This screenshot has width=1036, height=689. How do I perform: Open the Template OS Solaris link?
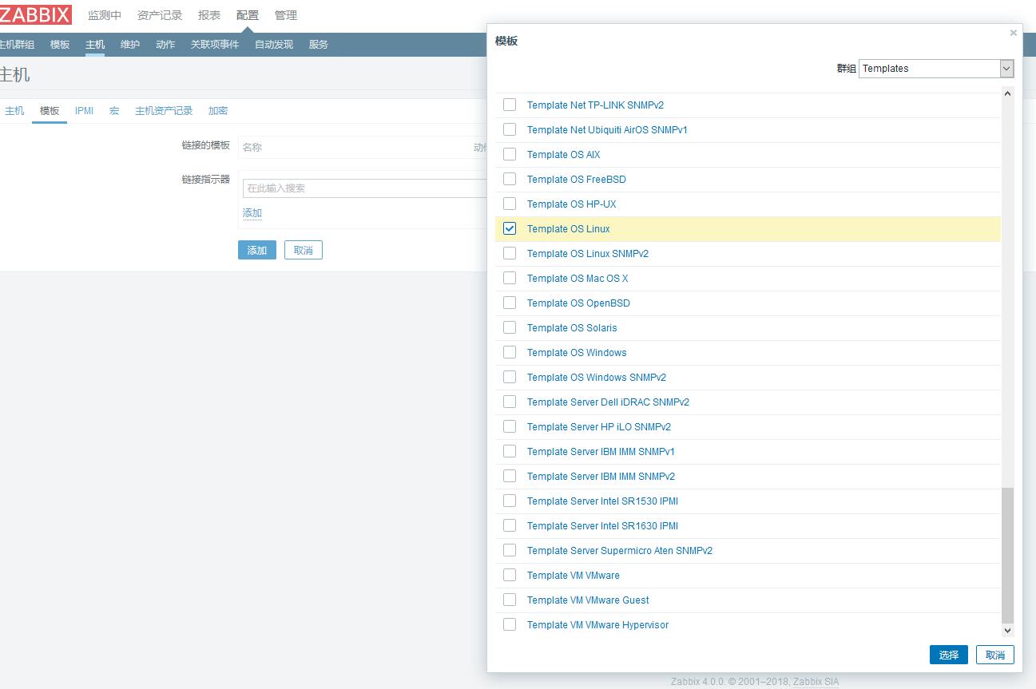point(572,328)
